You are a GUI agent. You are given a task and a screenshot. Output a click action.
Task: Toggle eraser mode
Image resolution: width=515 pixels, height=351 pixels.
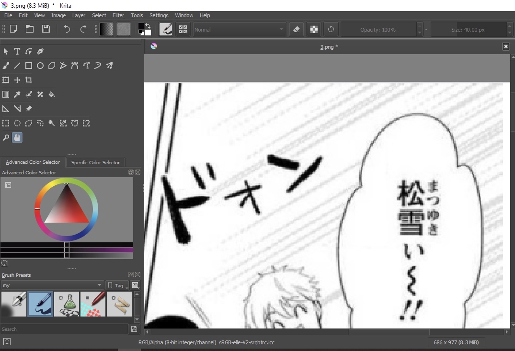click(x=296, y=29)
